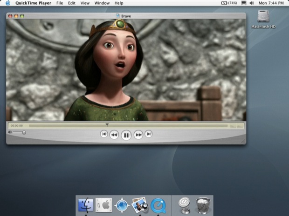Click the Brave movie video frame
The width and height of the screenshot is (289, 216).
[x=126, y=70]
